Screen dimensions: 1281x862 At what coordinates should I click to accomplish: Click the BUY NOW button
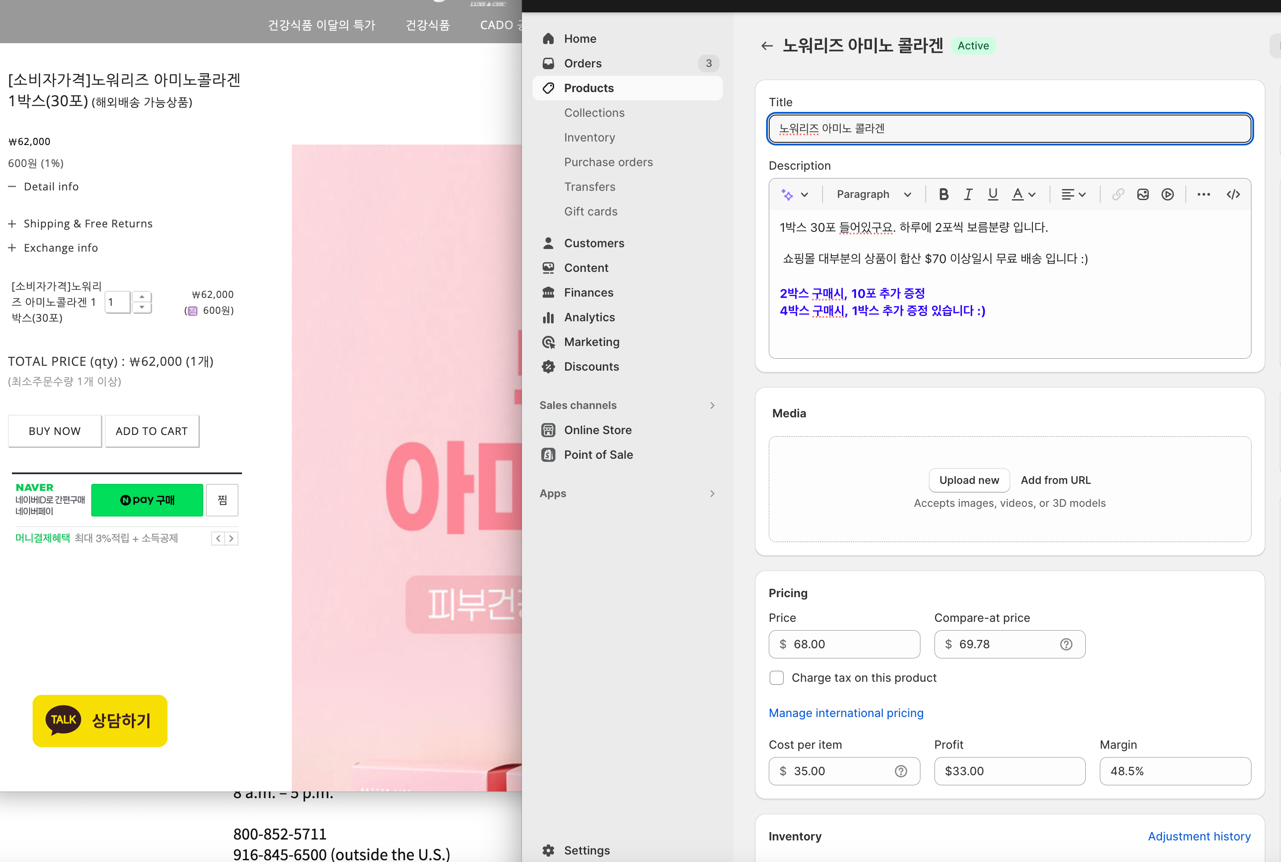point(55,431)
